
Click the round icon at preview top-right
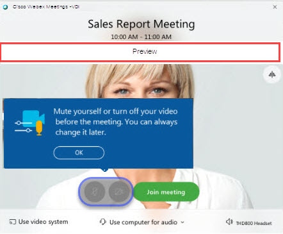[x=272, y=74]
